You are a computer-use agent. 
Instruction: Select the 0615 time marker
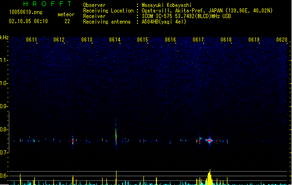pyautogui.click(x=143, y=40)
